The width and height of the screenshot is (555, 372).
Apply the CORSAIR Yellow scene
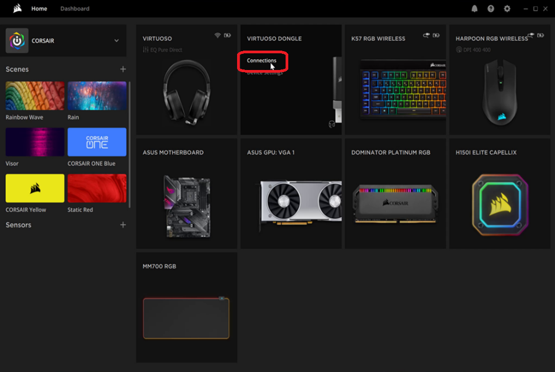pos(35,188)
